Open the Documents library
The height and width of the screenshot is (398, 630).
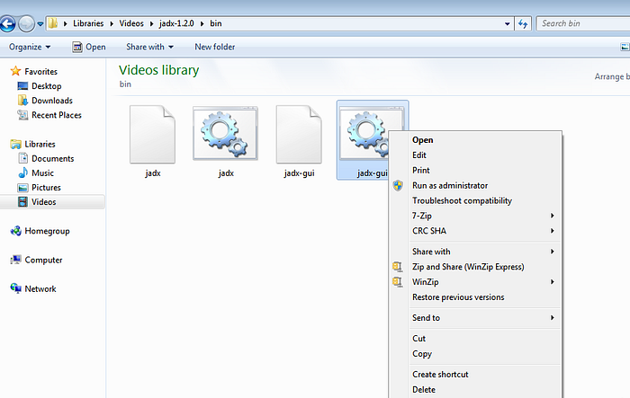[x=52, y=158]
